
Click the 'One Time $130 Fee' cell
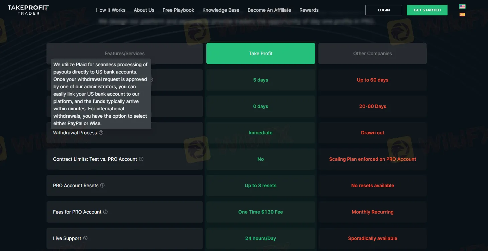coord(261,212)
